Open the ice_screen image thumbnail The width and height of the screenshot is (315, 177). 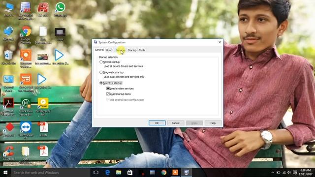click(x=43, y=59)
